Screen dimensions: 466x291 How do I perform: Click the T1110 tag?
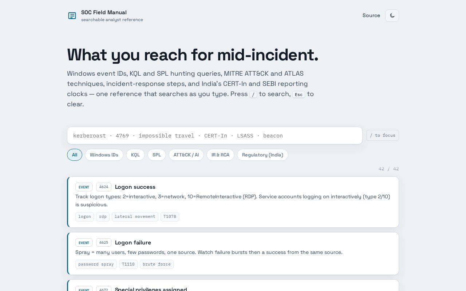tap(128, 264)
